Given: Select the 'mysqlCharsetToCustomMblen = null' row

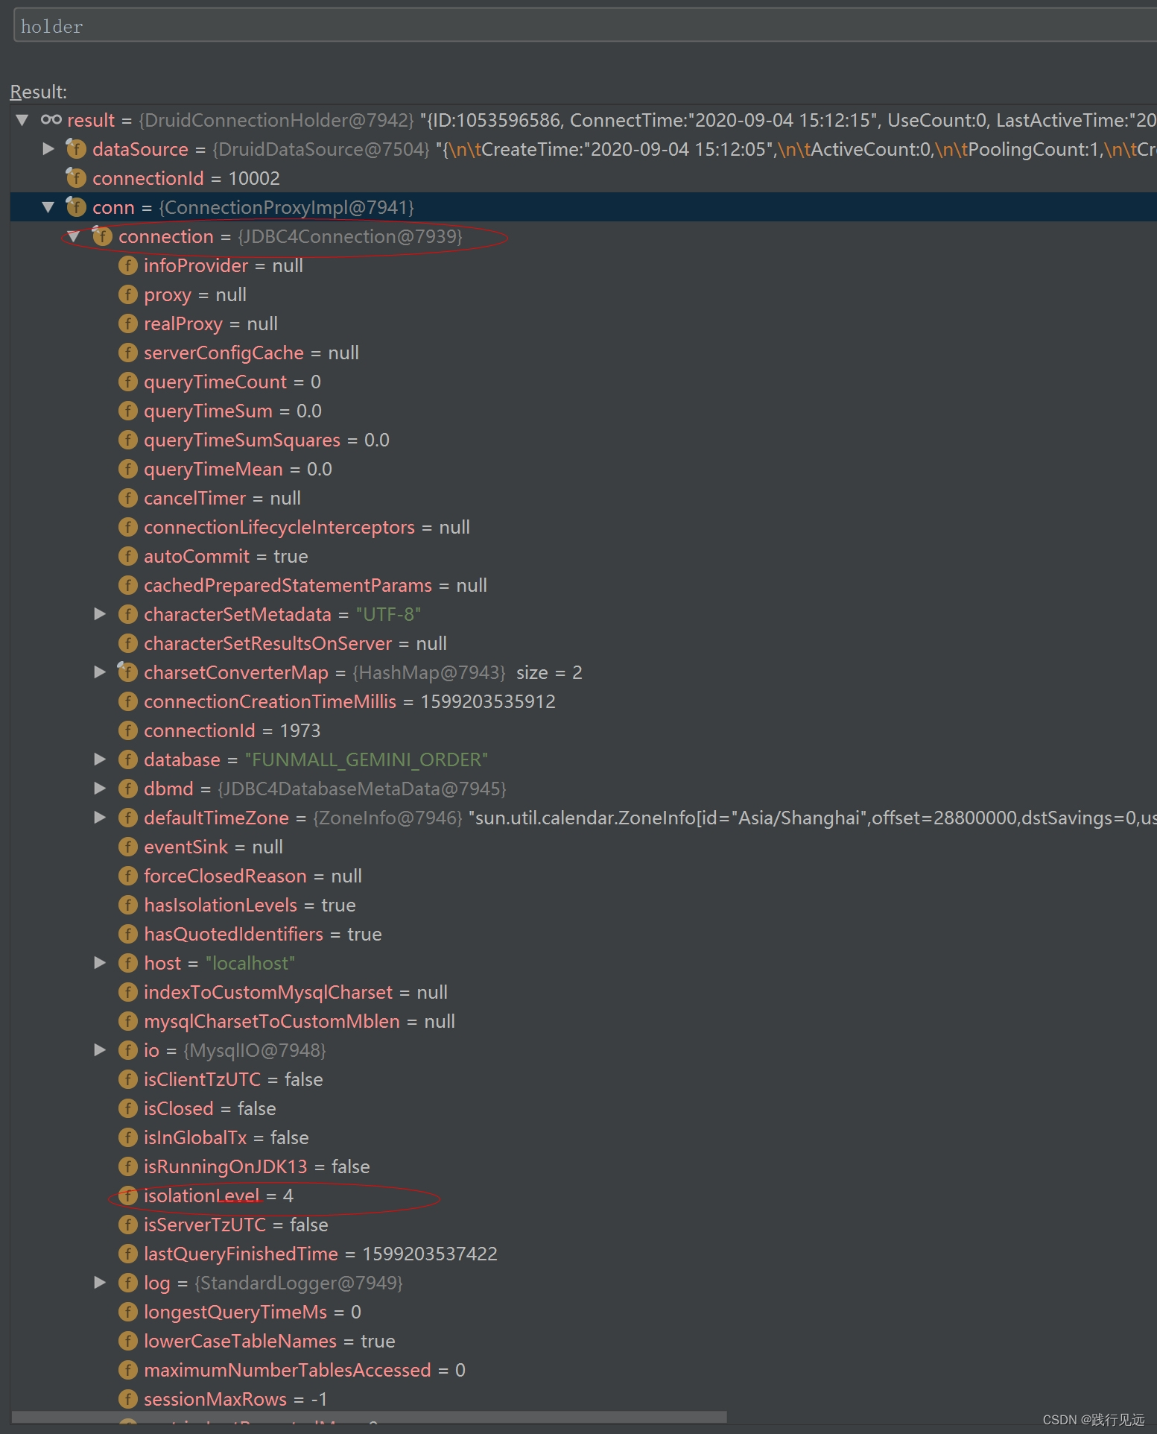Looking at the screenshot, I should [x=583, y=1021].
